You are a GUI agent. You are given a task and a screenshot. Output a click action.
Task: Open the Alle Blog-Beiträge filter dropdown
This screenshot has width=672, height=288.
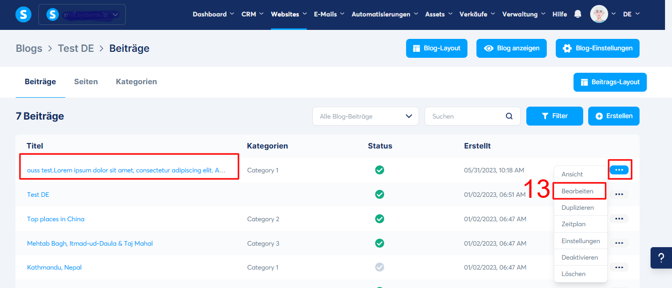pyautogui.click(x=366, y=116)
